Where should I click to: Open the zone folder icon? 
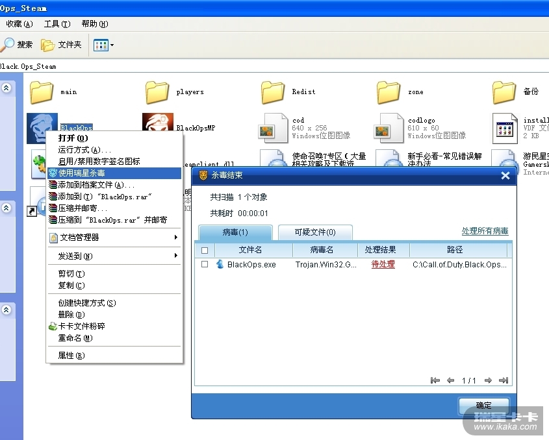click(x=389, y=92)
